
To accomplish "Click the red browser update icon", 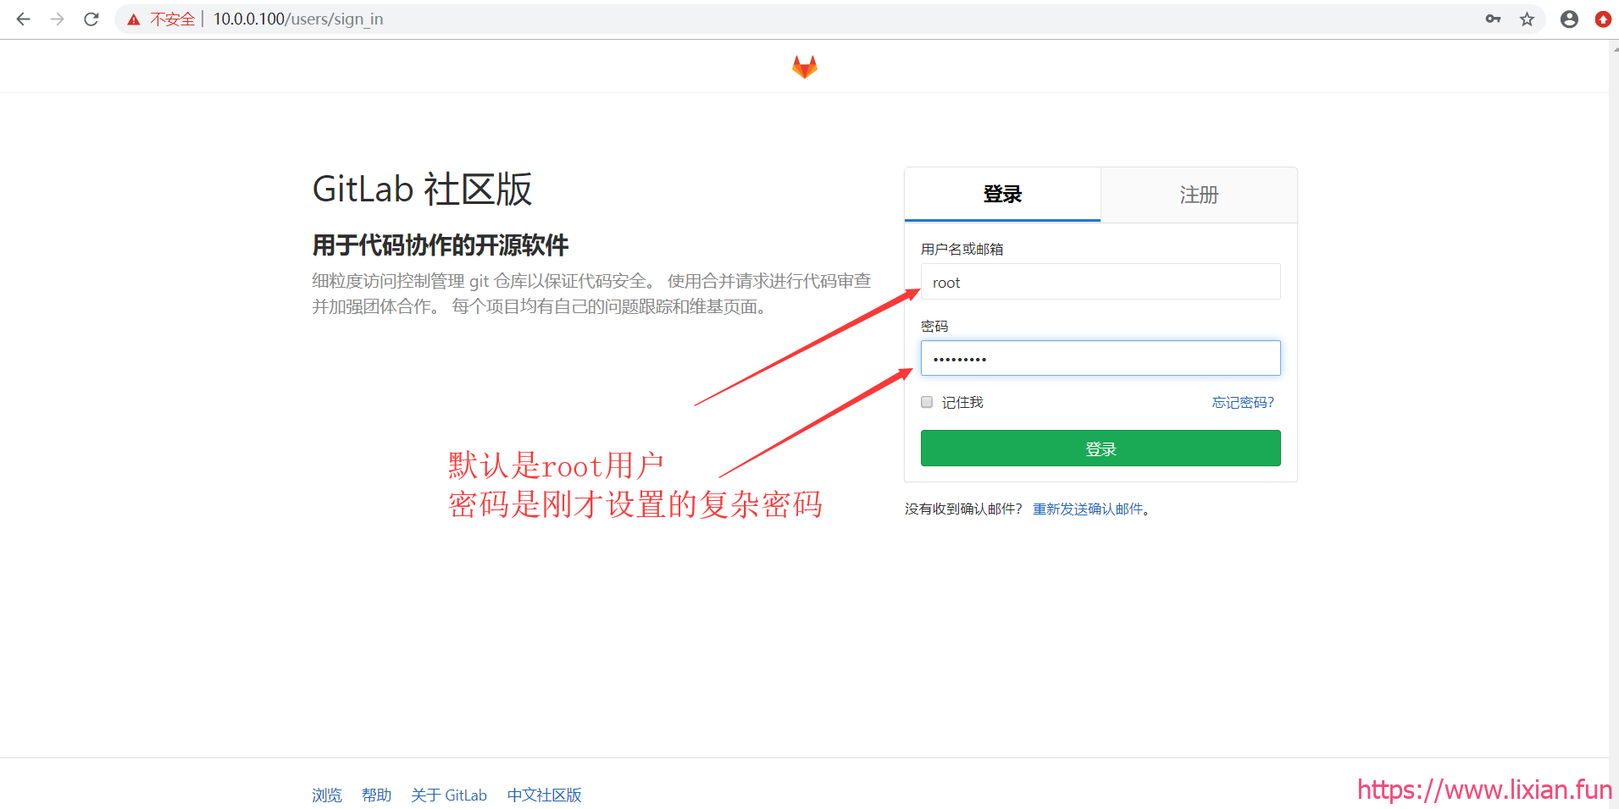I will 1603,19.
